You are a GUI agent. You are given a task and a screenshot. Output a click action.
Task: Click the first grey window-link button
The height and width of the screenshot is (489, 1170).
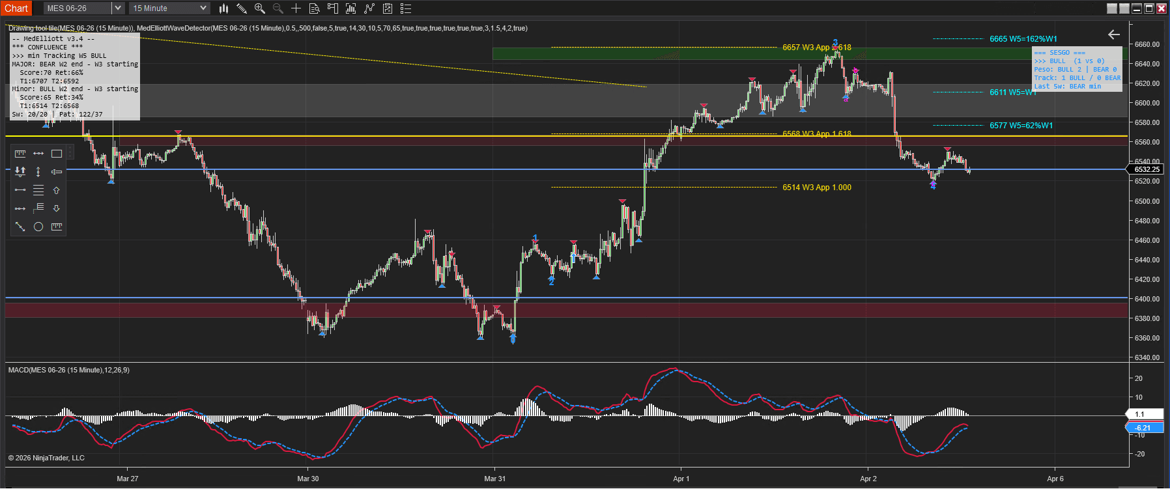[x=1112, y=8]
